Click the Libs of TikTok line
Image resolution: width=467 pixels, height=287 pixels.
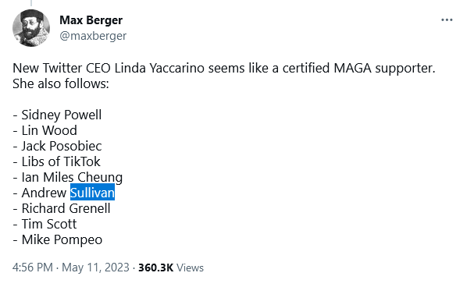(56, 161)
